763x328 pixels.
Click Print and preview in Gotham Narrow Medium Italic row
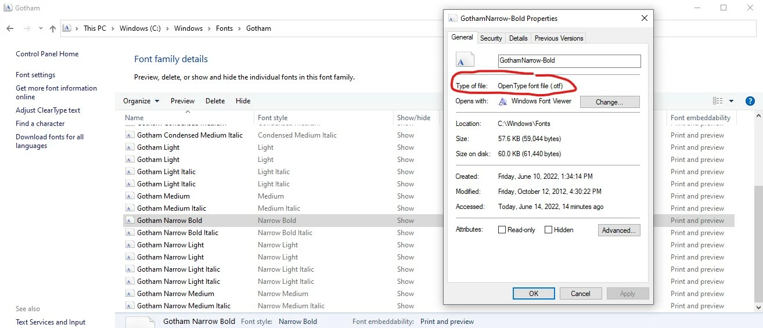coord(697,306)
